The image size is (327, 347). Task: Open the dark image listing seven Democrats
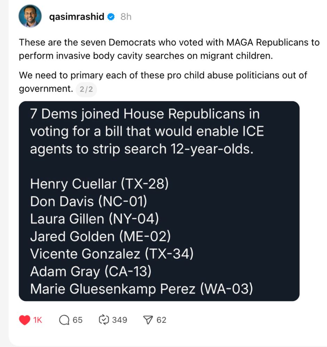159,201
